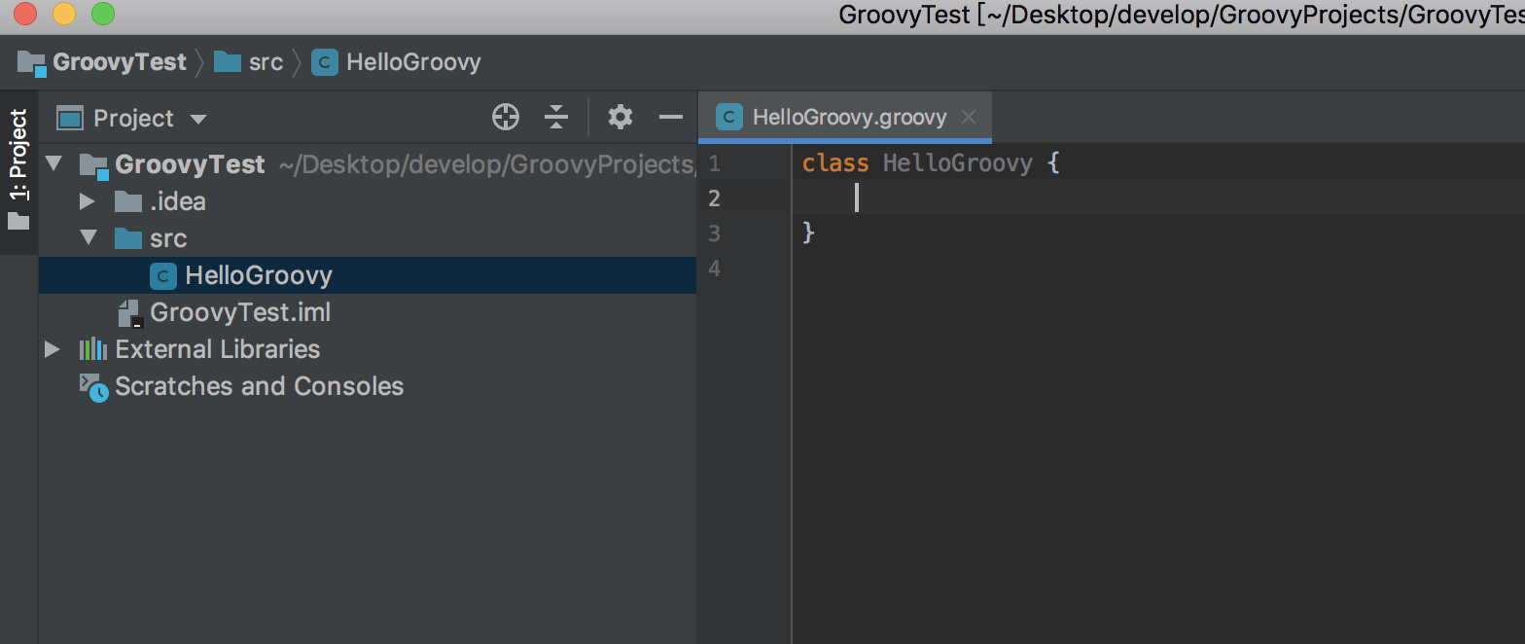Place the cursor on empty line 2

pyautogui.click(x=1158, y=197)
